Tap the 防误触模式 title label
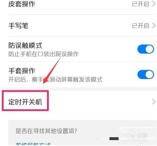The height and width of the screenshot is (146, 157). pos(25,45)
